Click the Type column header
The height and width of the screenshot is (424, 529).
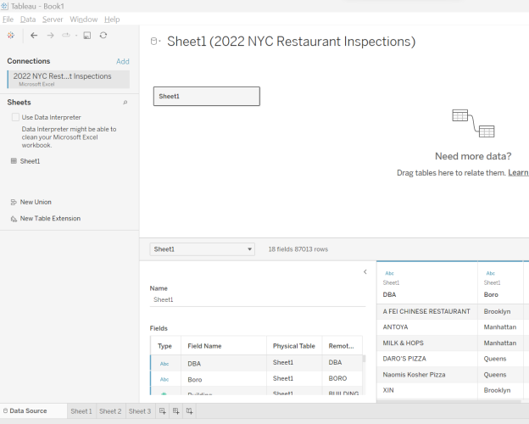164,346
